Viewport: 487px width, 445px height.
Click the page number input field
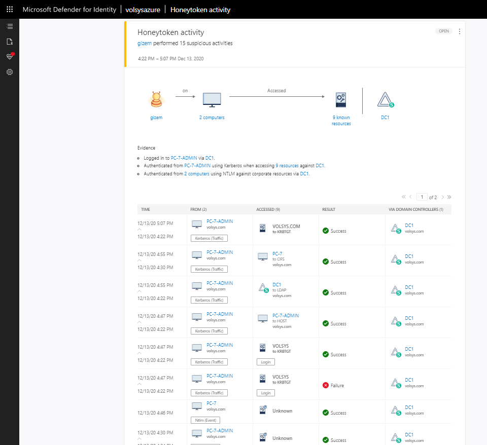click(x=422, y=197)
